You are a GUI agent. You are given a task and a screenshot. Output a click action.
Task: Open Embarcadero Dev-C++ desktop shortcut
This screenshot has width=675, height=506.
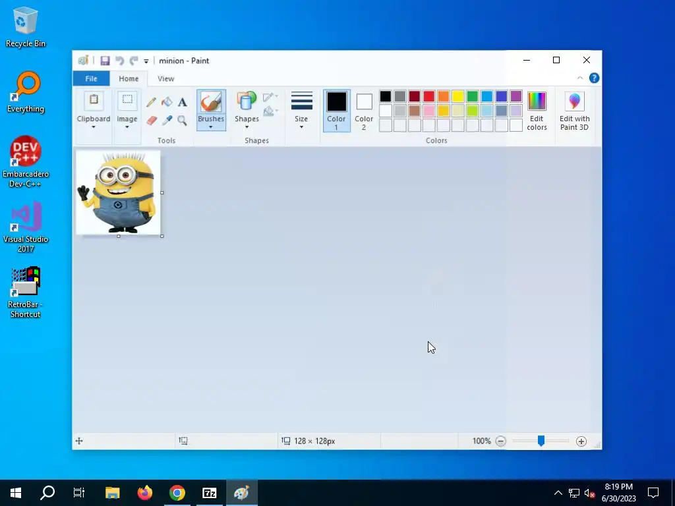pyautogui.click(x=26, y=162)
